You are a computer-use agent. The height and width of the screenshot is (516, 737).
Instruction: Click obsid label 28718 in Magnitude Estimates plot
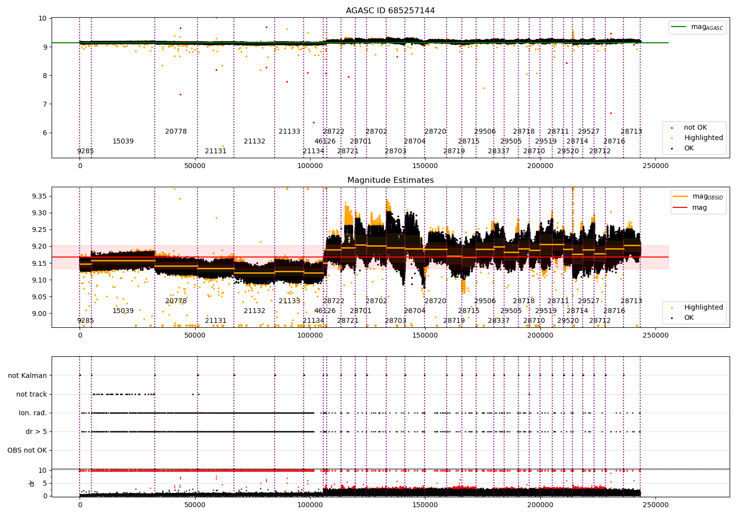tap(524, 301)
